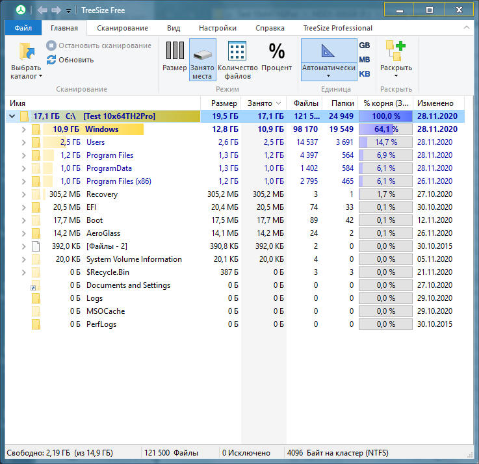
Task: Click the window resize grip corner
Action: point(470,455)
